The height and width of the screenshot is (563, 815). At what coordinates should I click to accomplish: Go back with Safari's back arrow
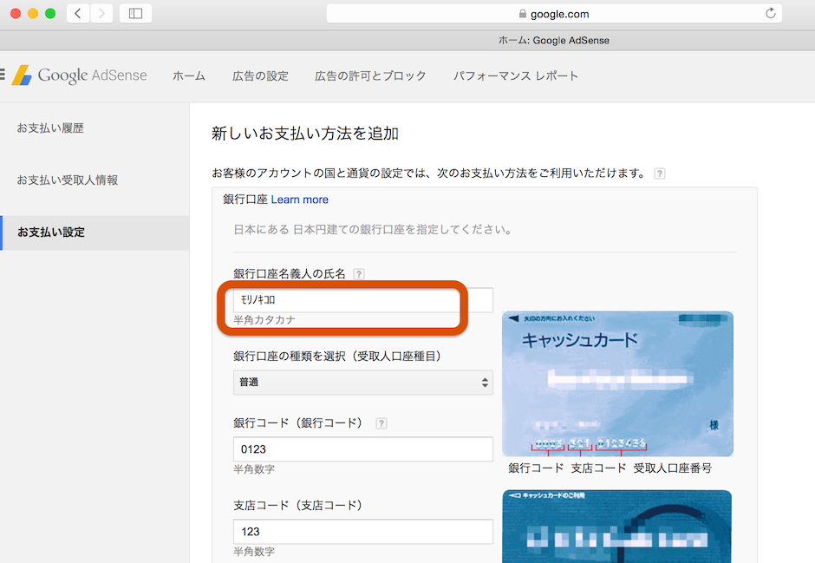pos(78,14)
